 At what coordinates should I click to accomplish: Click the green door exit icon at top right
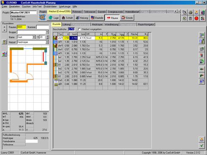coord(203,13)
